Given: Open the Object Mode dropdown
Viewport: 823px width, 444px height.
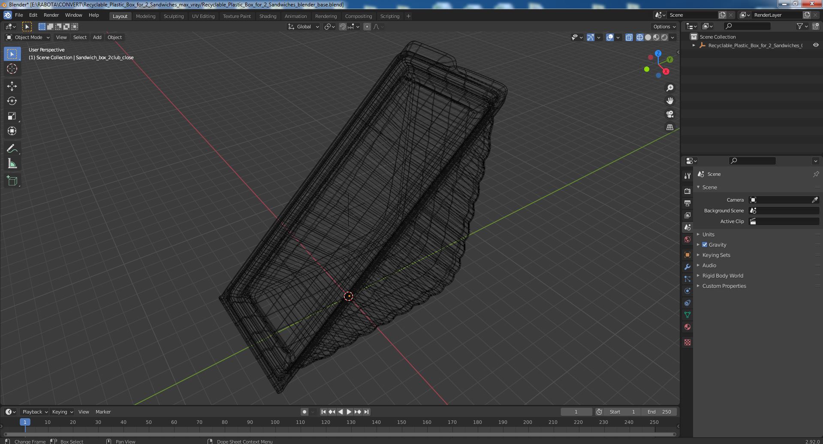Looking at the screenshot, I should click(28, 37).
